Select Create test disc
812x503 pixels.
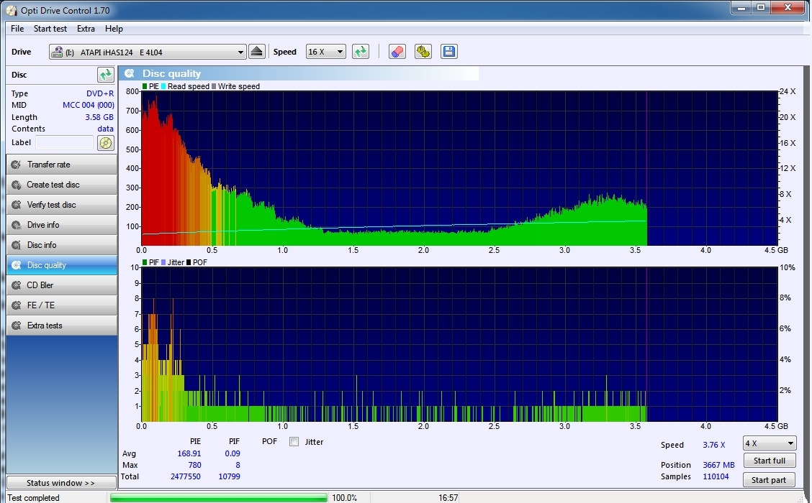pos(62,185)
